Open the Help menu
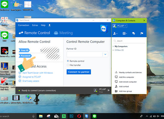The width and height of the screenshot is (164, 119). [43, 25]
